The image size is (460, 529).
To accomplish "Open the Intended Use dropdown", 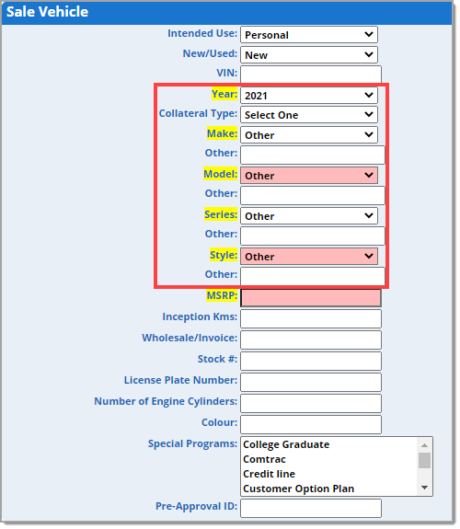I will 309,35.
